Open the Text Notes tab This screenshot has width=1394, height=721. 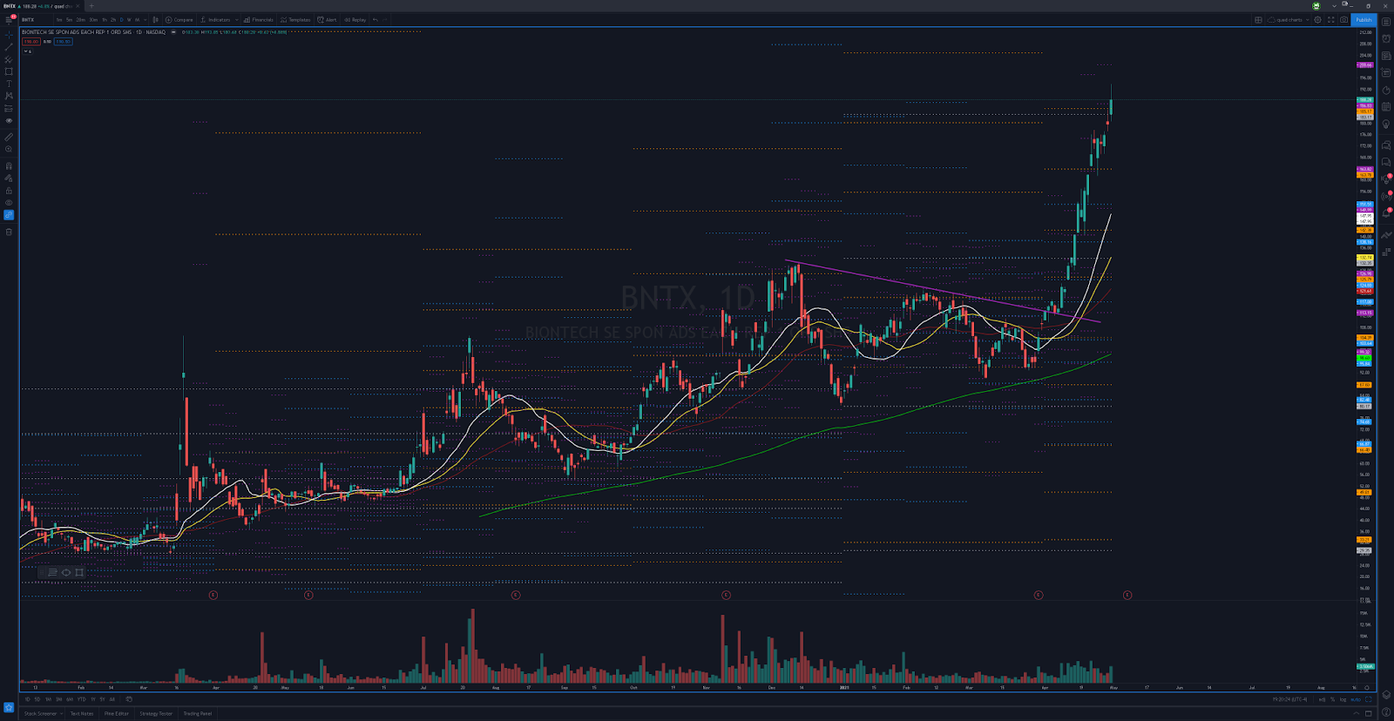(82, 713)
